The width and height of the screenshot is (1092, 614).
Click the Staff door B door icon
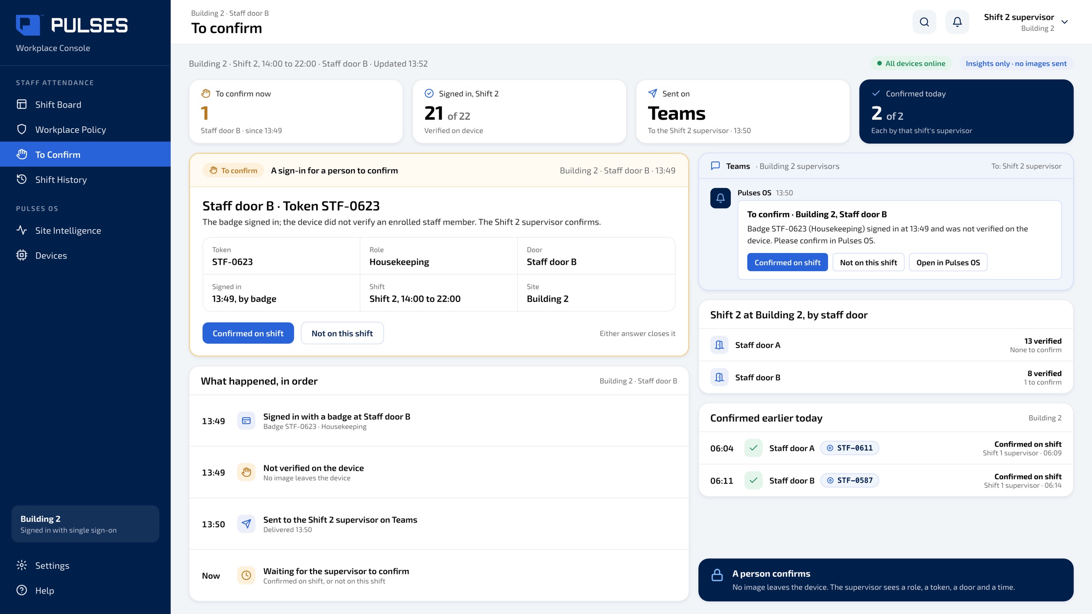click(x=719, y=377)
